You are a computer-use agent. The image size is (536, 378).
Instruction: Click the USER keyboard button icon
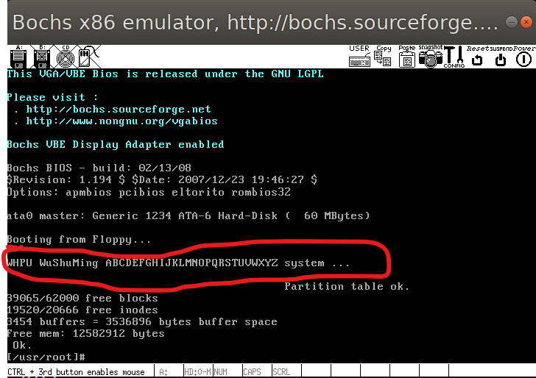[359, 56]
